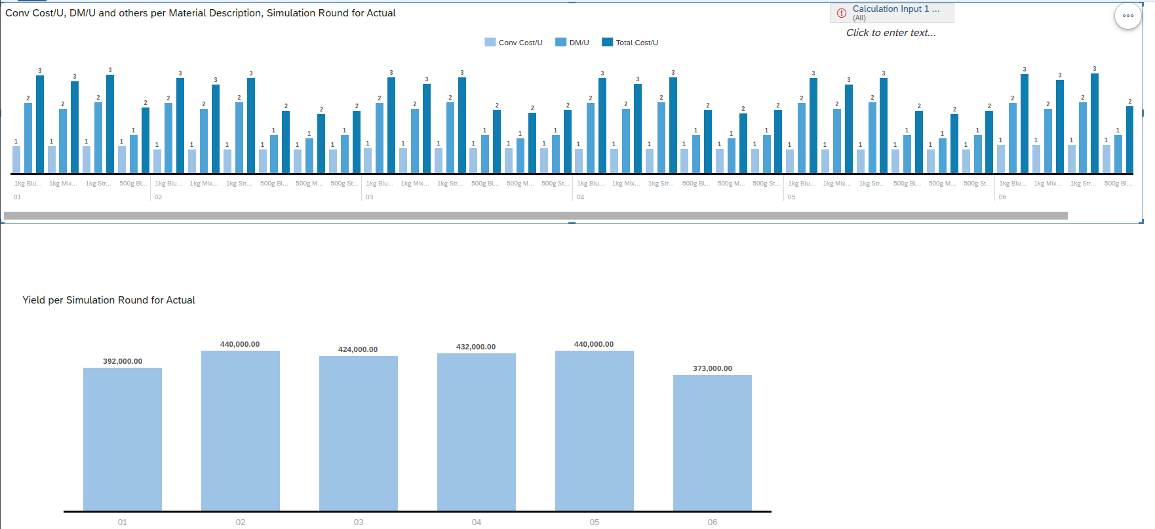
Task: Open the three-dot more actions button
Action: tap(1128, 16)
